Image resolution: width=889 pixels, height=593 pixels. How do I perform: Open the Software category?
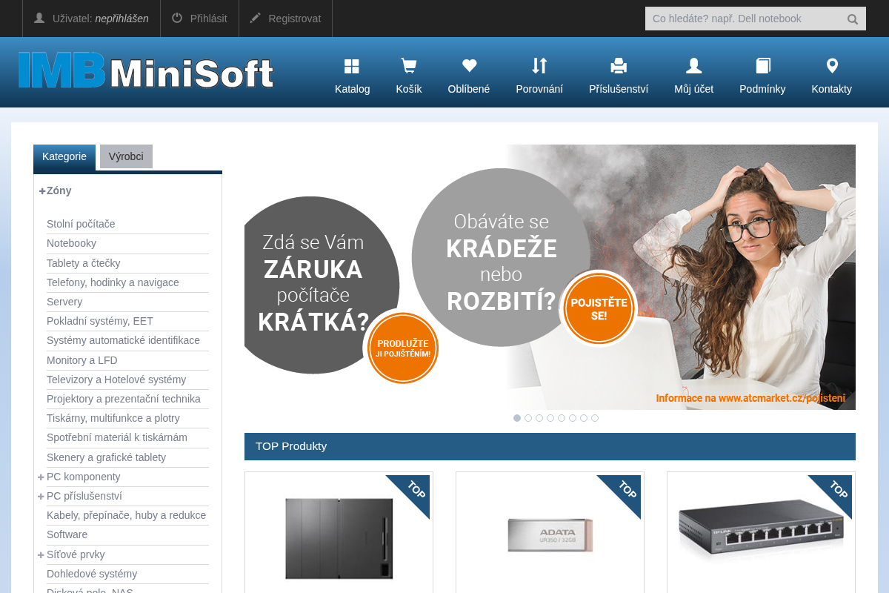67,534
